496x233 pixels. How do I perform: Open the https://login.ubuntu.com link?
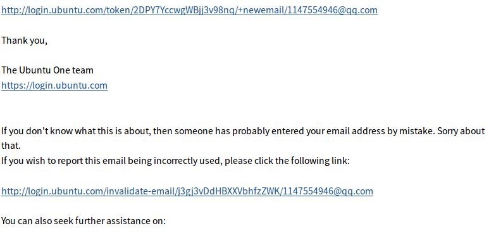coord(54,85)
